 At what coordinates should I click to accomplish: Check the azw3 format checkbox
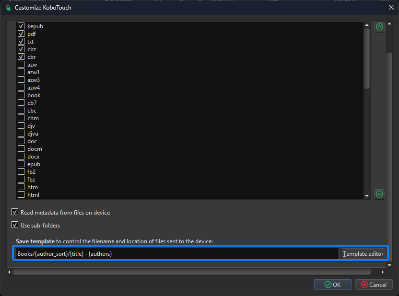21,80
